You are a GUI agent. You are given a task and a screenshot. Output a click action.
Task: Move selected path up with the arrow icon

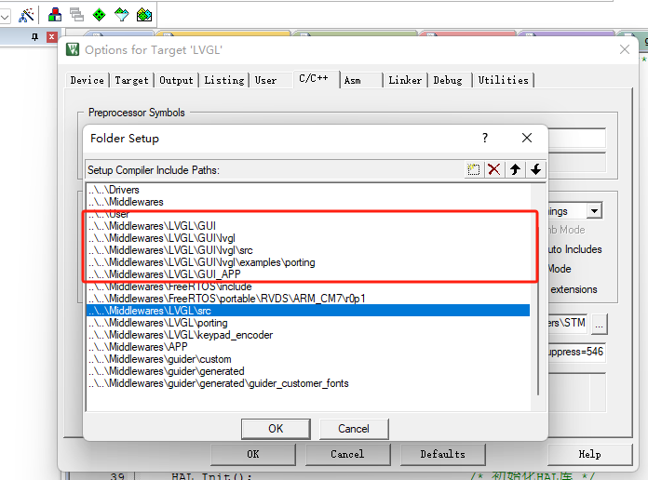point(515,169)
